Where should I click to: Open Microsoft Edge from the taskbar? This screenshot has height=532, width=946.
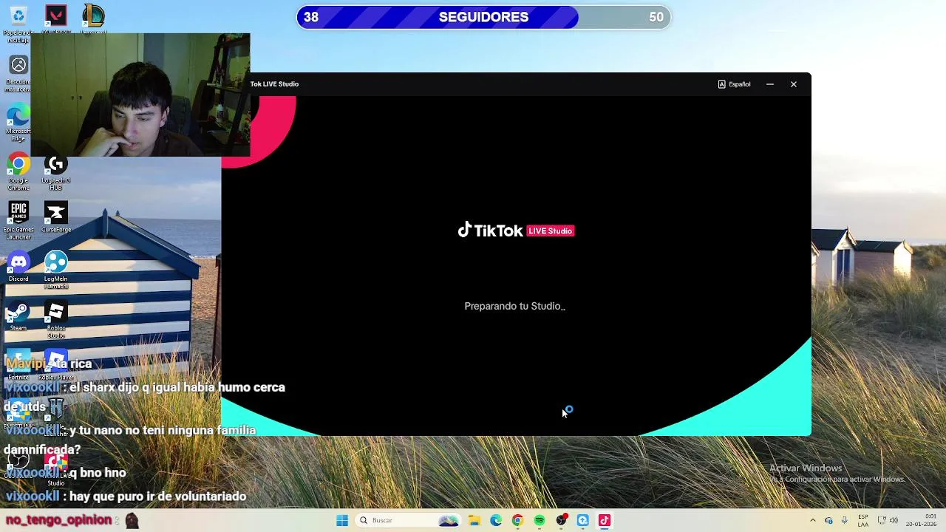pyautogui.click(x=496, y=520)
